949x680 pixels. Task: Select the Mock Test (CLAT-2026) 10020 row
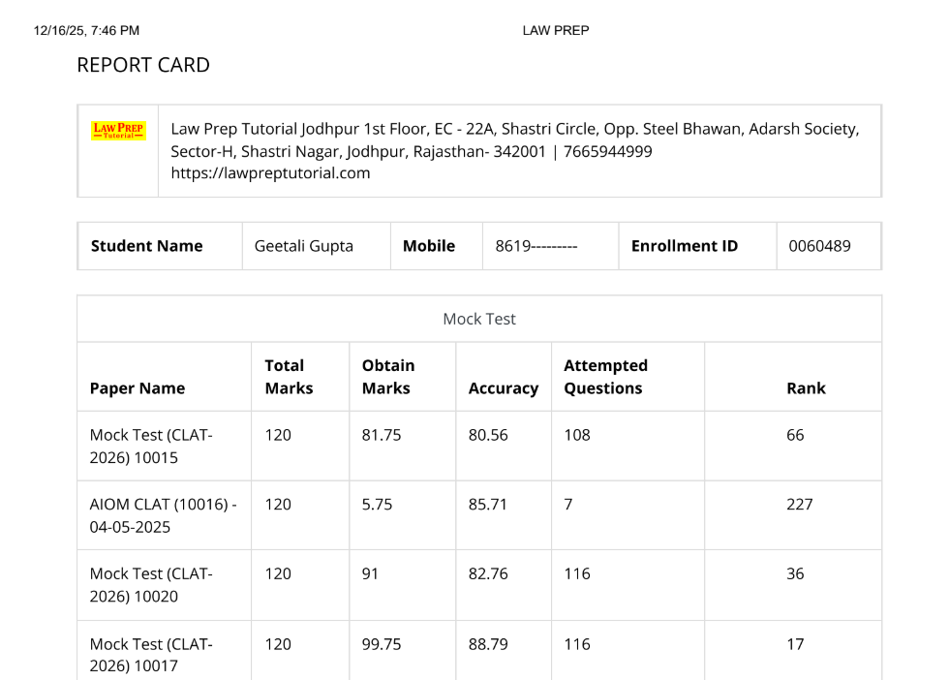point(150,584)
